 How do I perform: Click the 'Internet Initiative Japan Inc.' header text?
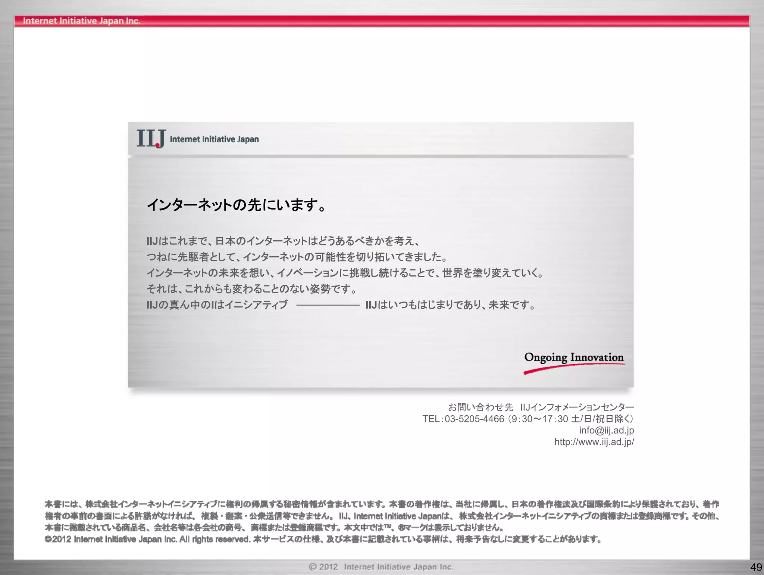coord(82,21)
